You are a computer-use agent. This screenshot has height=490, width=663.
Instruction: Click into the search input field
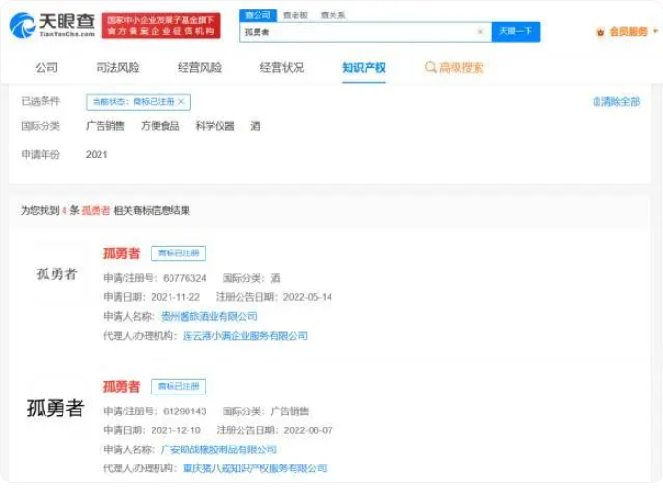tap(360, 32)
